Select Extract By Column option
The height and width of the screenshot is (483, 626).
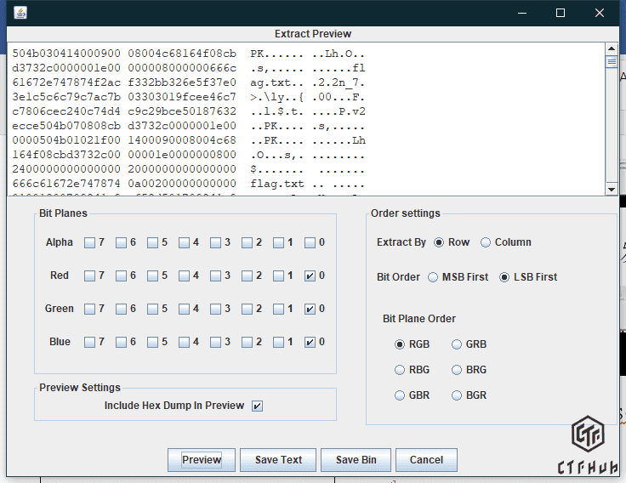(x=486, y=242)
